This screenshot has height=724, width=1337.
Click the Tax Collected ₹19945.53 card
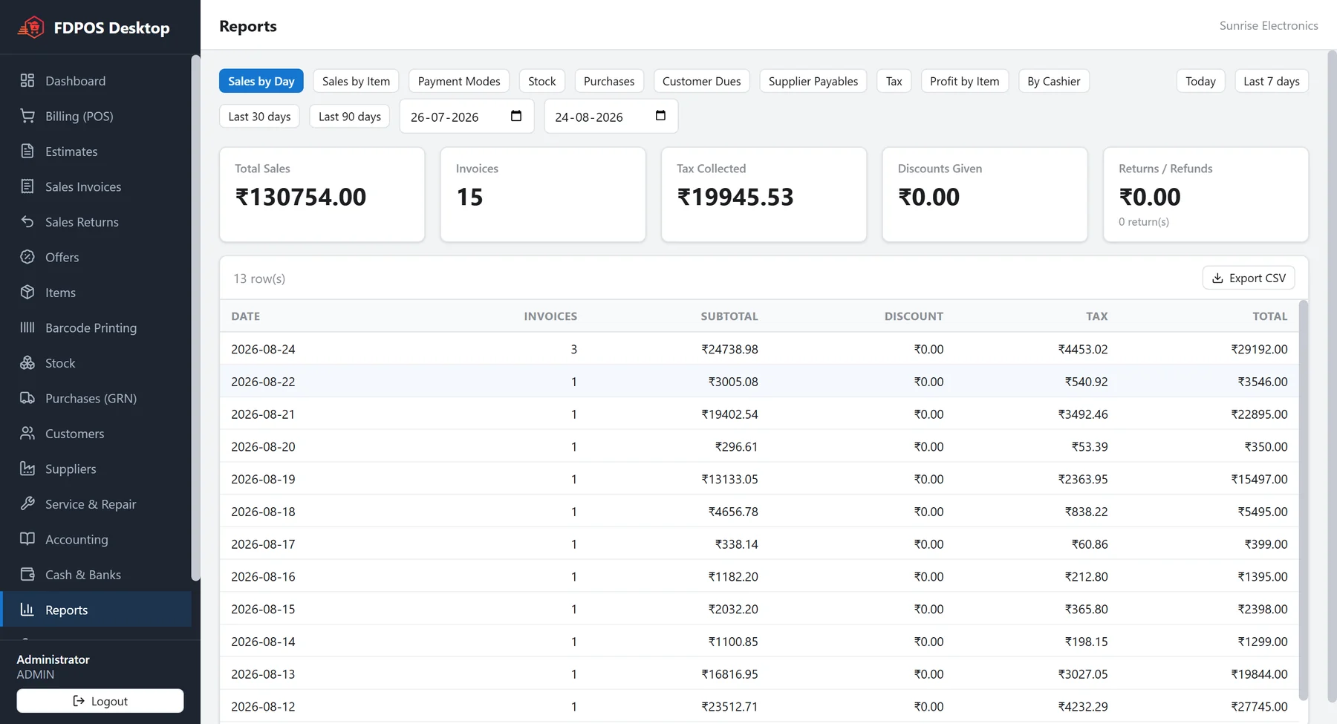point(764,195)
